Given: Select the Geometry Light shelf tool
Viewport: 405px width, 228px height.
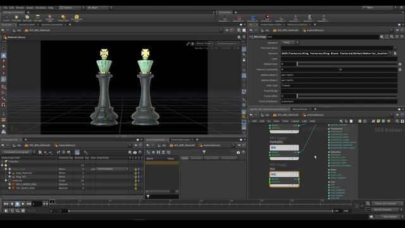Looking at the screenshot, I should (50, 18).
